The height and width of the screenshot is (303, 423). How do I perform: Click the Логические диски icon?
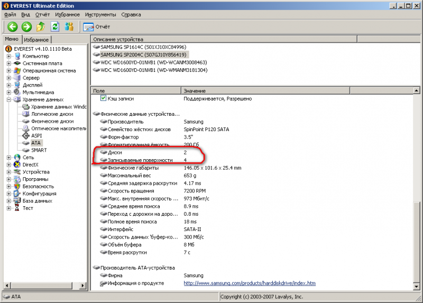26,114
